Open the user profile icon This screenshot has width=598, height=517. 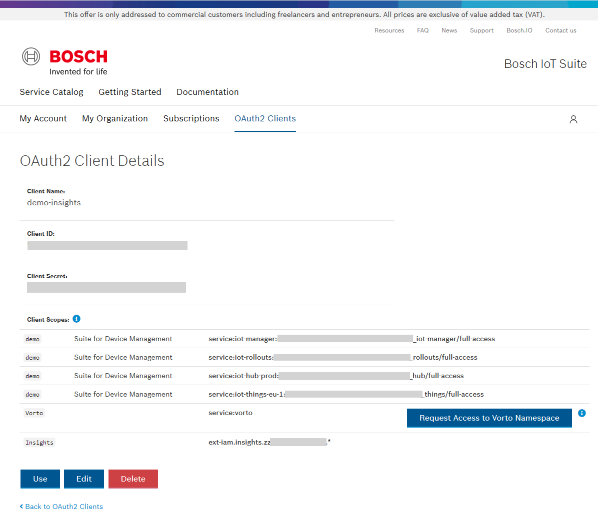[573, 119]
